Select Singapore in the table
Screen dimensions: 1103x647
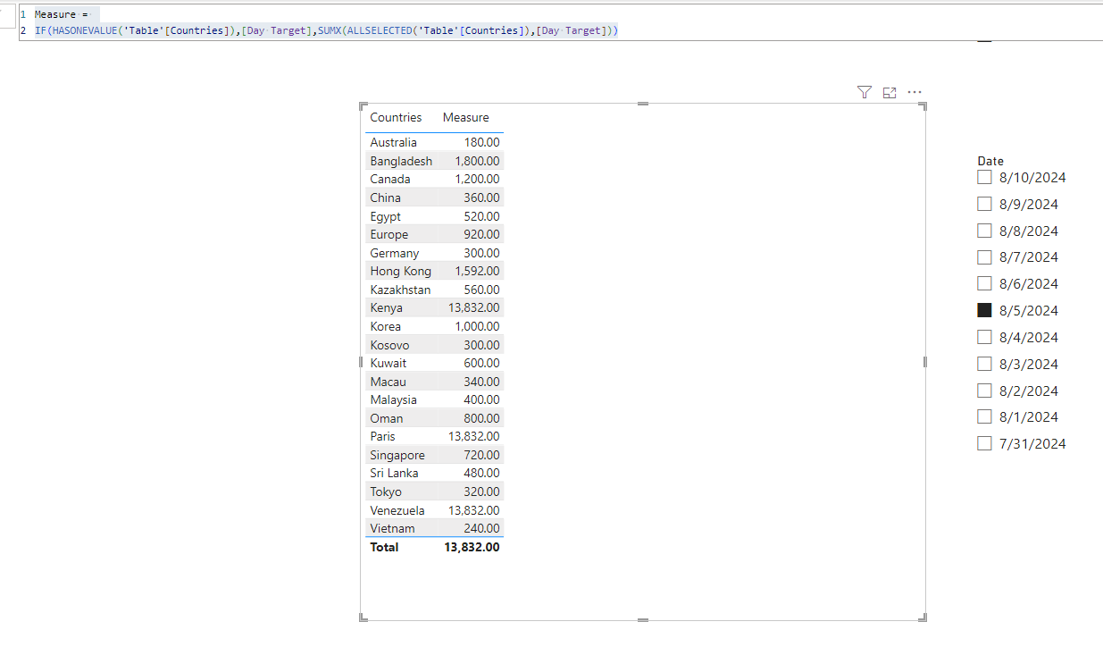(x=397, y=455)
